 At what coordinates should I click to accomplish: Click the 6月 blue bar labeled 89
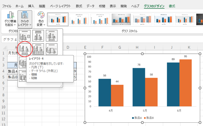tap(173, 85)
